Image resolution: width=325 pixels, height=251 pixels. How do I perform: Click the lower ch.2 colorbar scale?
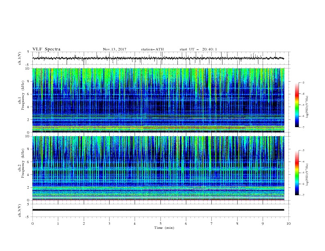pyautogui.click(x=297, y=173)
